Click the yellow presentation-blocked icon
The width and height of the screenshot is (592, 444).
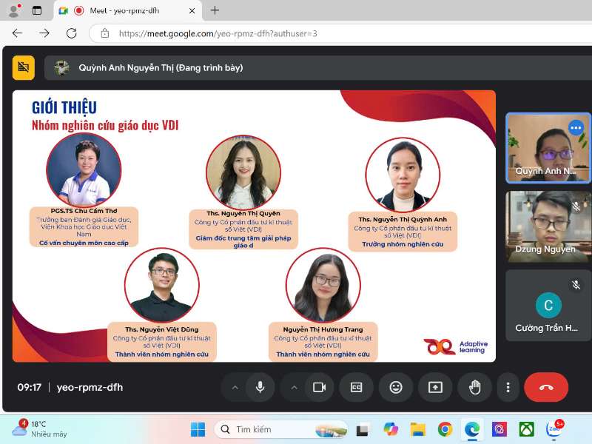(23, 67)
